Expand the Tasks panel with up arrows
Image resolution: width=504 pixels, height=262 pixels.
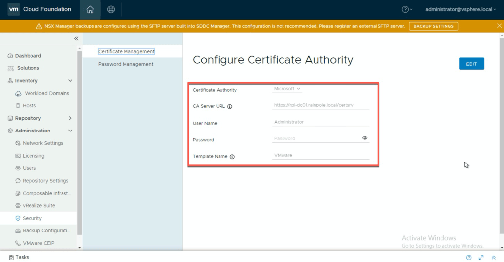pos(494,257)
